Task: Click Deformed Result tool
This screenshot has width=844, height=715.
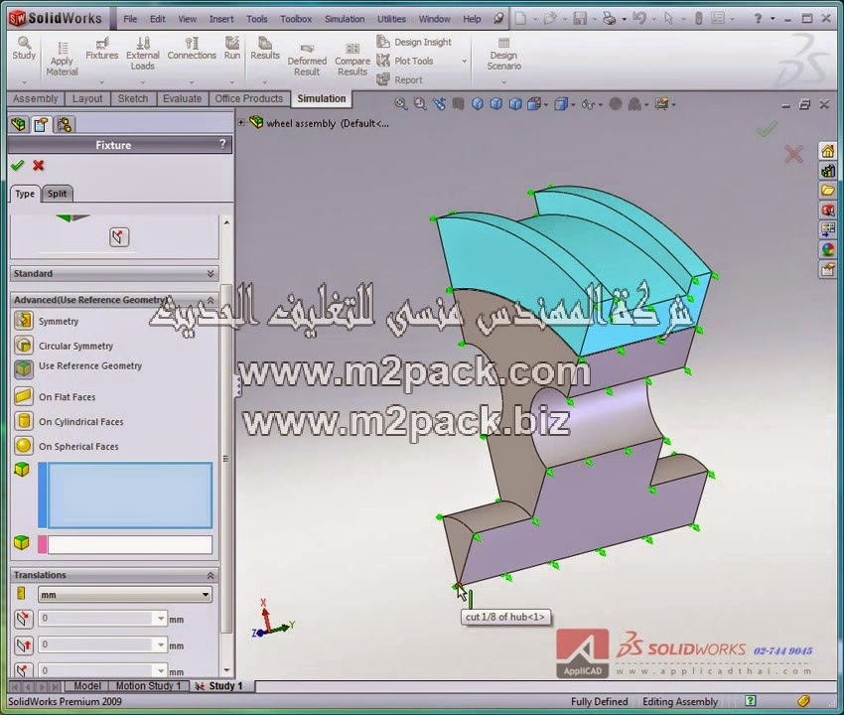Action: pos(307,60)
